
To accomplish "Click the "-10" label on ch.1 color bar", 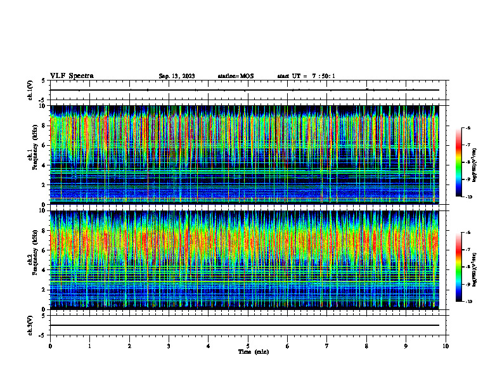I will click(469, 197).
